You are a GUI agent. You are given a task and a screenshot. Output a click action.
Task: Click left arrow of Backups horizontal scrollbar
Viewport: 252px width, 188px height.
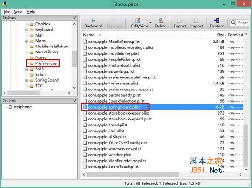click(5, 93)
